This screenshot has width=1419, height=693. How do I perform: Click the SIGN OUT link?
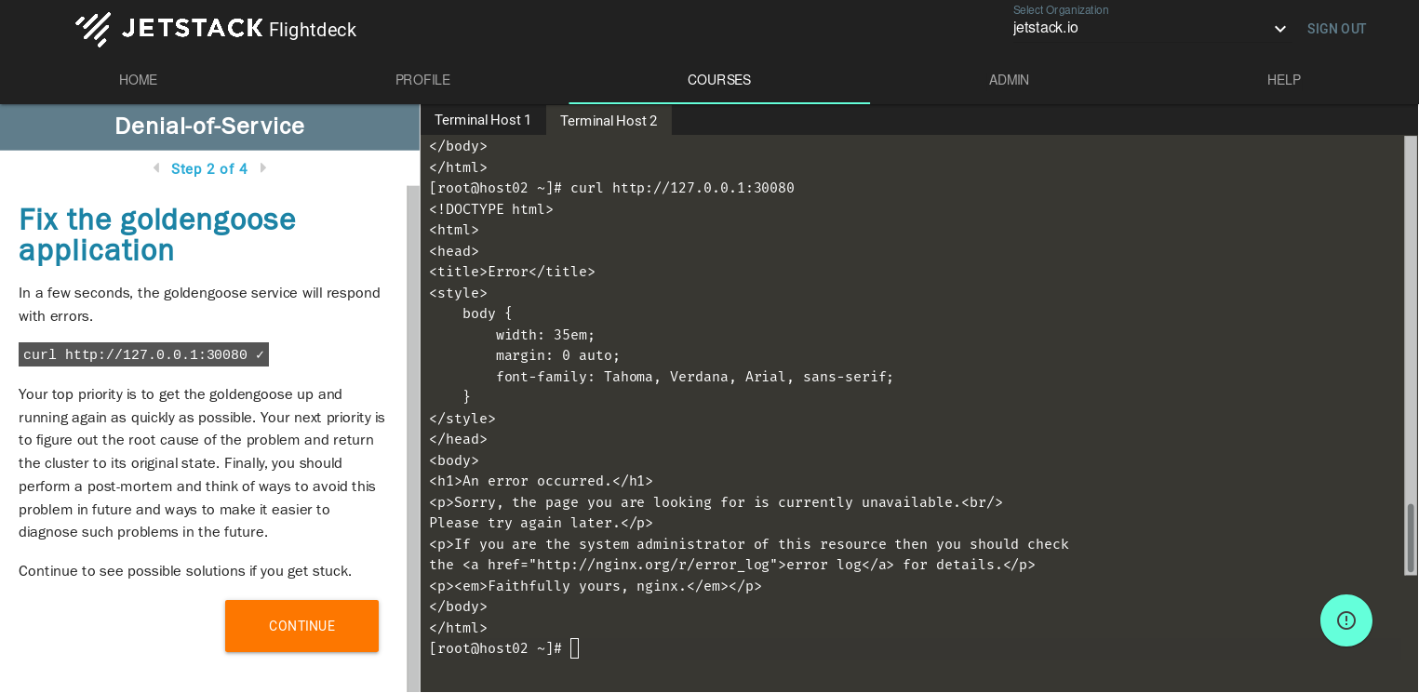click(x=1336, y=29)
